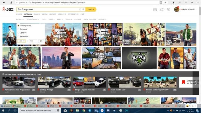Open browser downloads arrow icon
This screenshot has height=113, width=201.
point(173,3)
